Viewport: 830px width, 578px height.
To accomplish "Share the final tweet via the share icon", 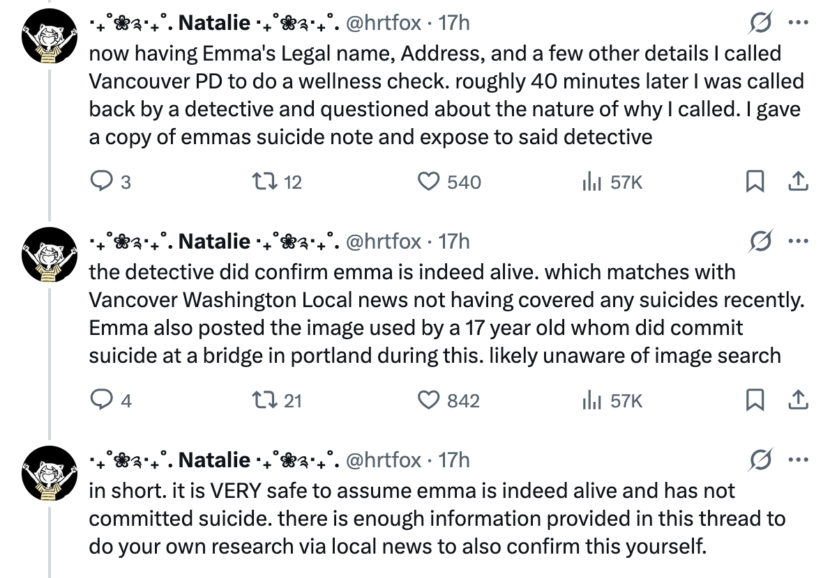I will [797, 400].
